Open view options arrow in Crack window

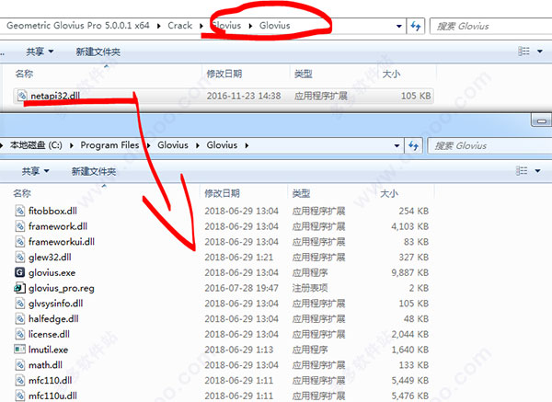pos(540,52)
